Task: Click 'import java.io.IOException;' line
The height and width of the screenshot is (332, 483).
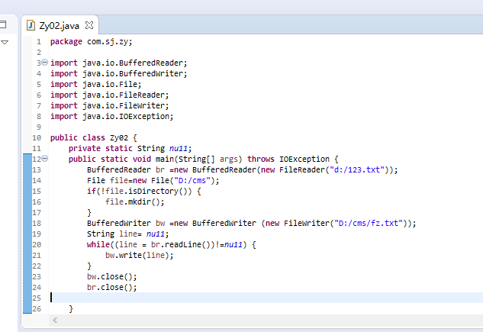Action: [x=112, y=117]
